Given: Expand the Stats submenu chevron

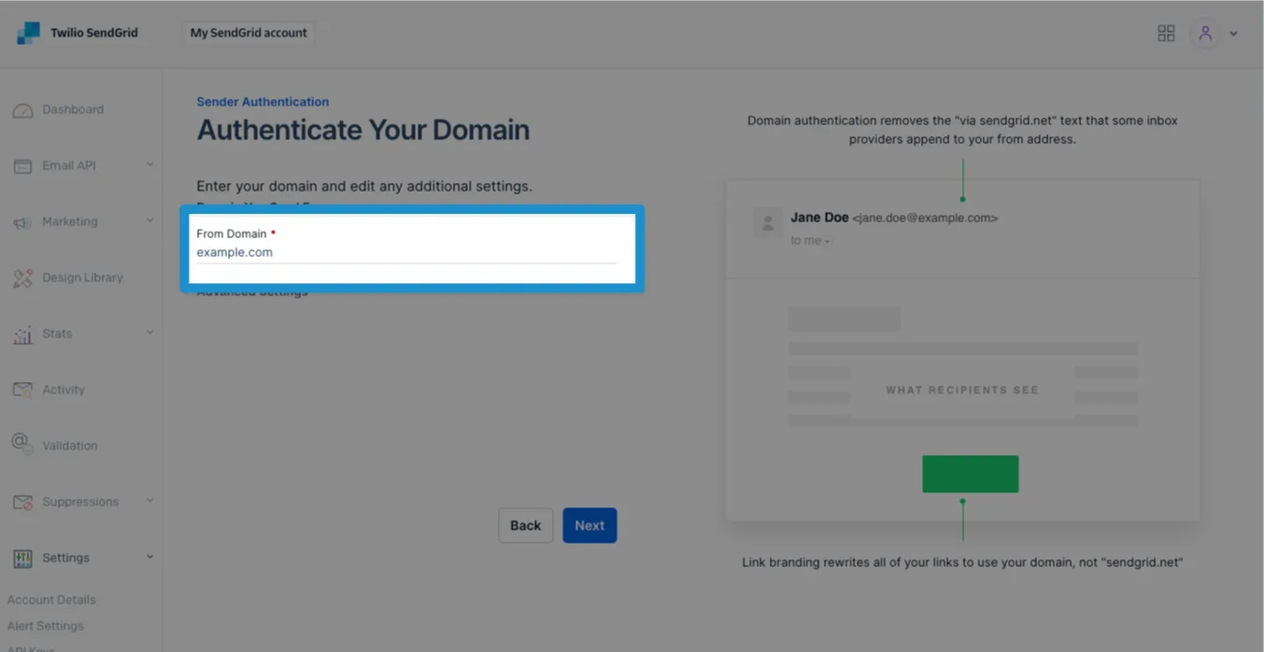Looking at the screenshot, I should [x=149, y=333].
